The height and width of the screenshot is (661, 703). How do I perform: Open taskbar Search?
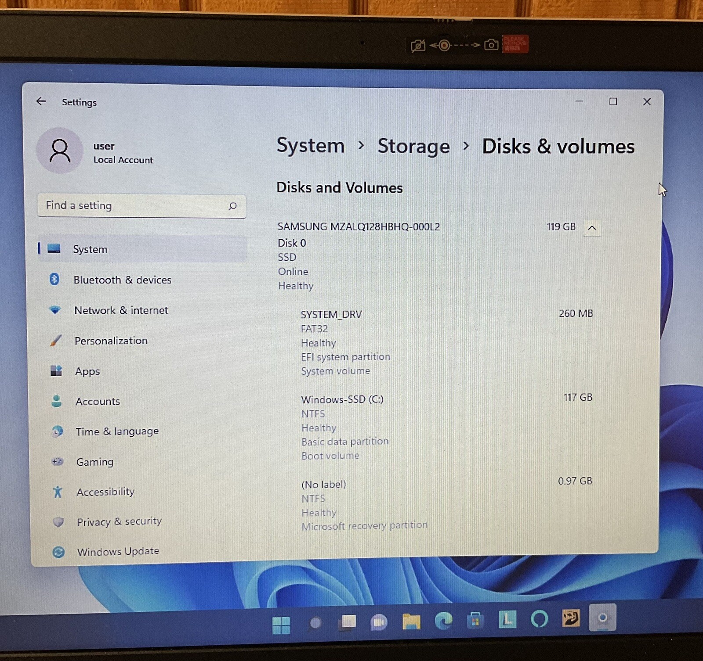pos(315,623)
